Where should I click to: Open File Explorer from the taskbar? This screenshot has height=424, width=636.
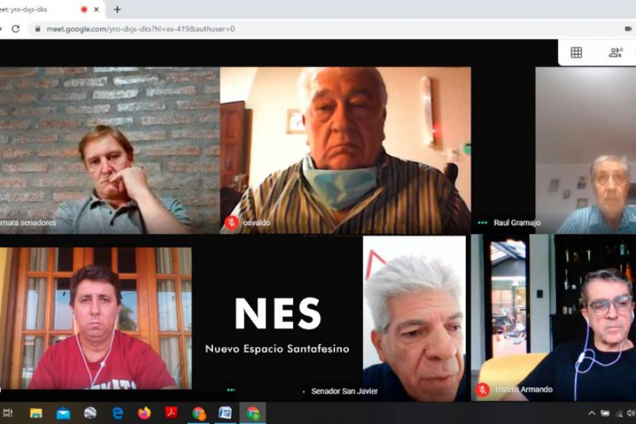point(36,413)
